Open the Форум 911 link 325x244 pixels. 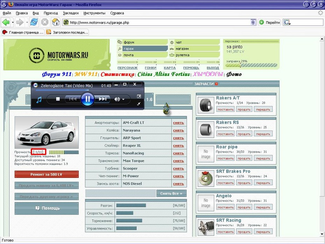click(x=57, y=74)
